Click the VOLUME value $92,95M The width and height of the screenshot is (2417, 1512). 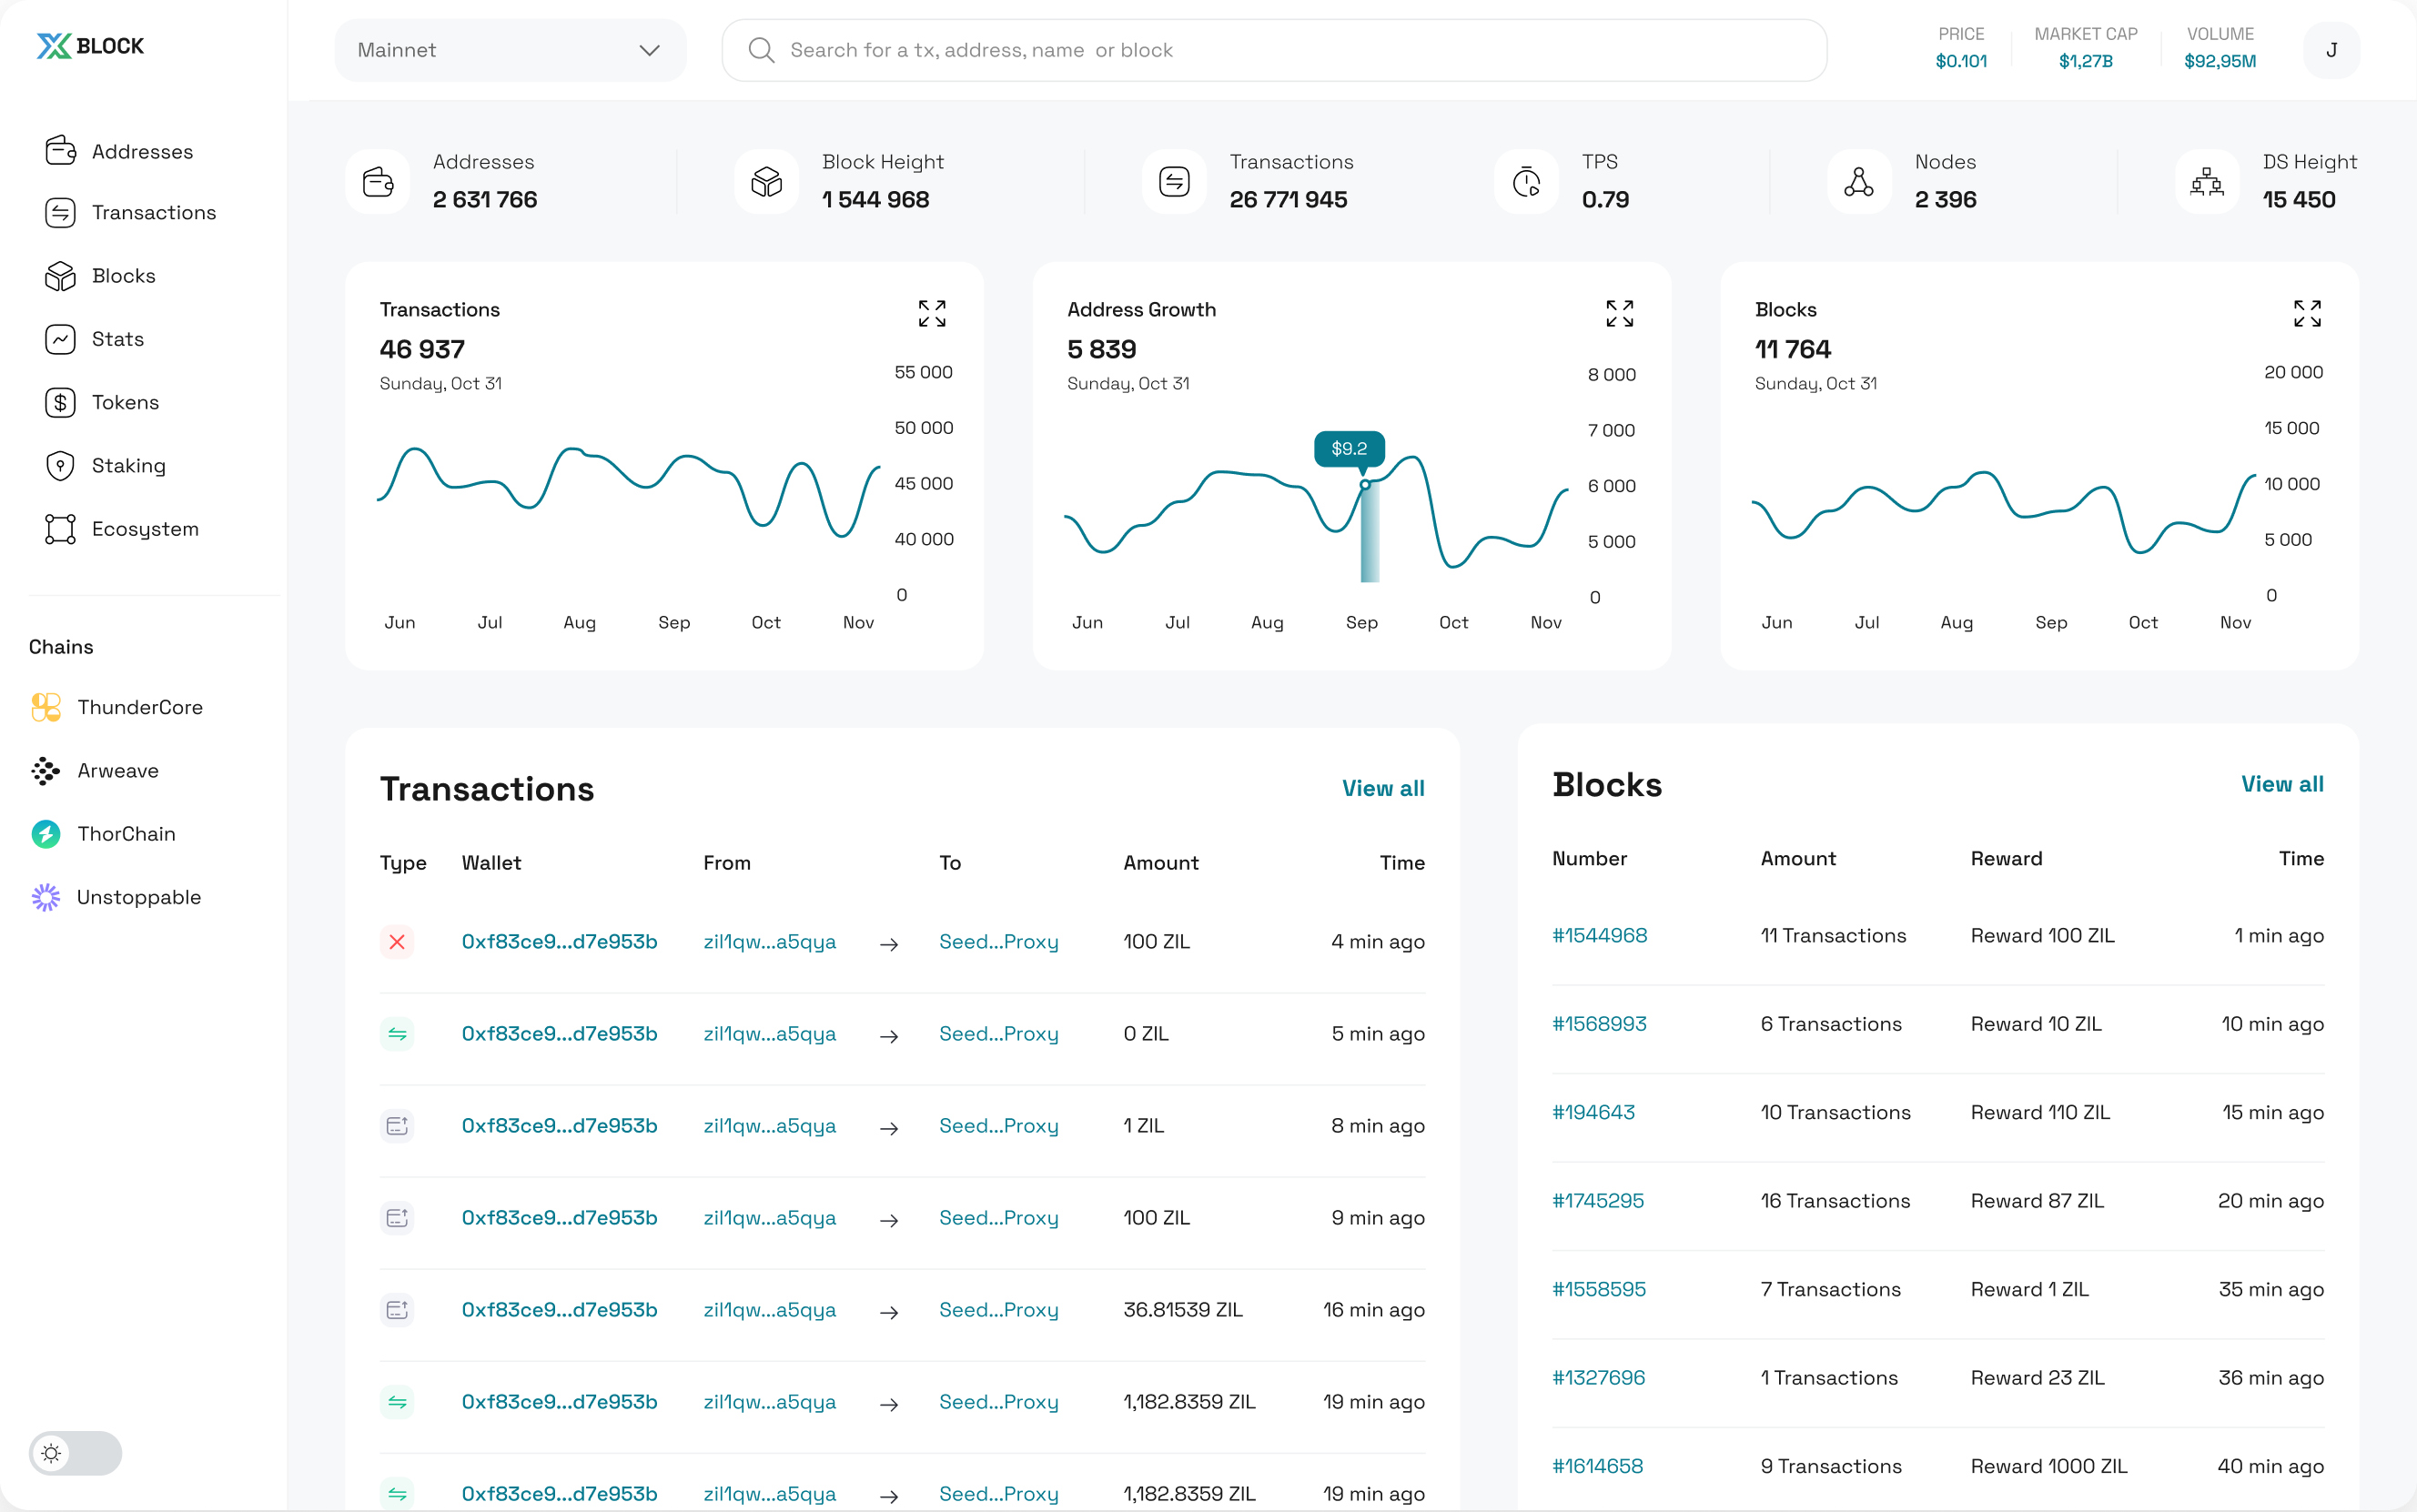[2220, 61]
